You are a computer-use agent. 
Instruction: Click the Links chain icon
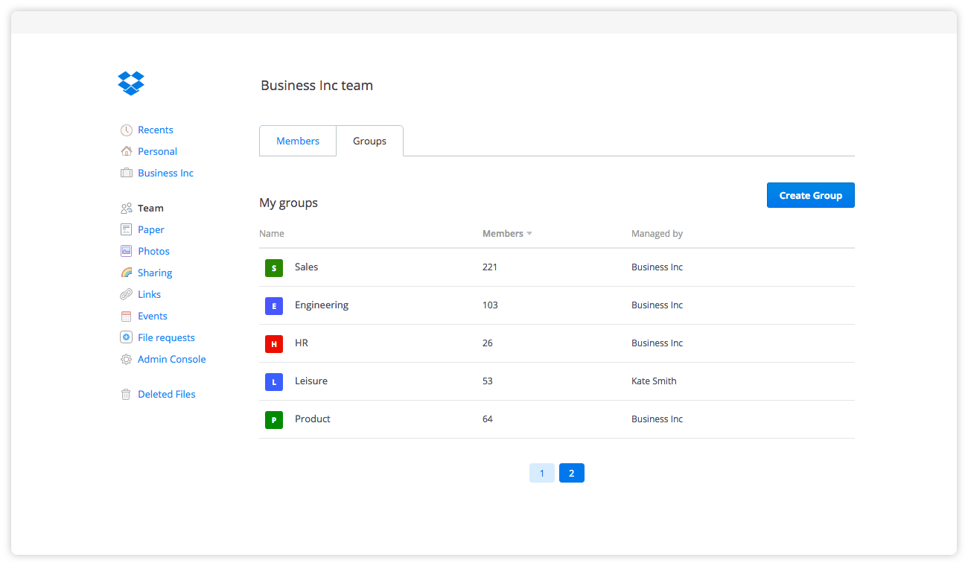(127, 294)
